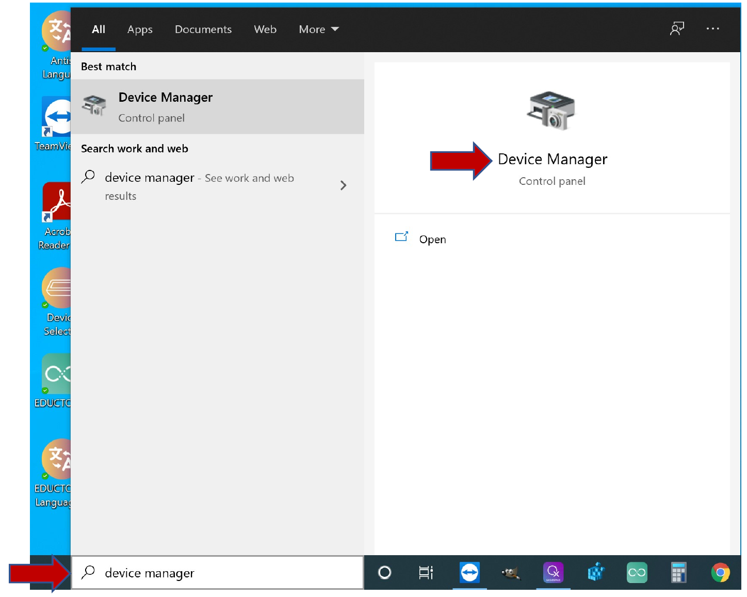The height and width of the screenshot is (597, 747).
Task: Open the green infinity taskbar app
Action: tap(637, 573)
